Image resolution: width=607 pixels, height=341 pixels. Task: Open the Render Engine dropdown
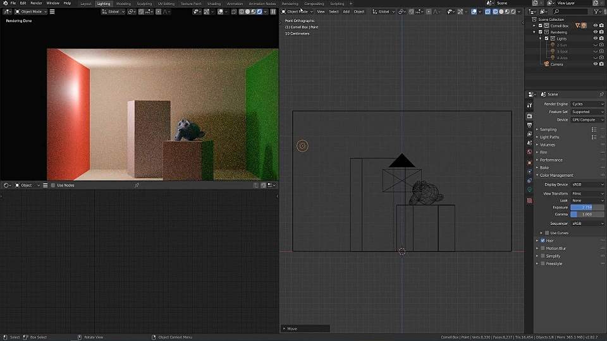click(587, 104)
